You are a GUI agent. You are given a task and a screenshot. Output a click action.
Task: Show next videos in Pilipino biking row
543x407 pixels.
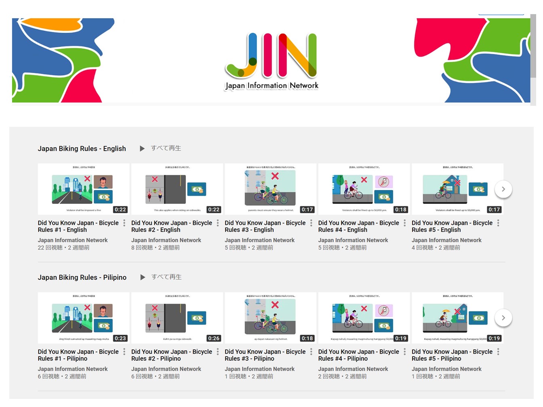(503, 318)
